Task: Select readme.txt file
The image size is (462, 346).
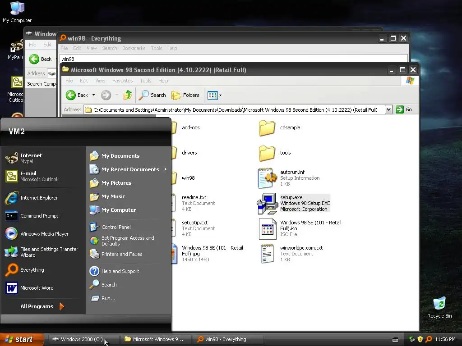Action: (194, 203)
